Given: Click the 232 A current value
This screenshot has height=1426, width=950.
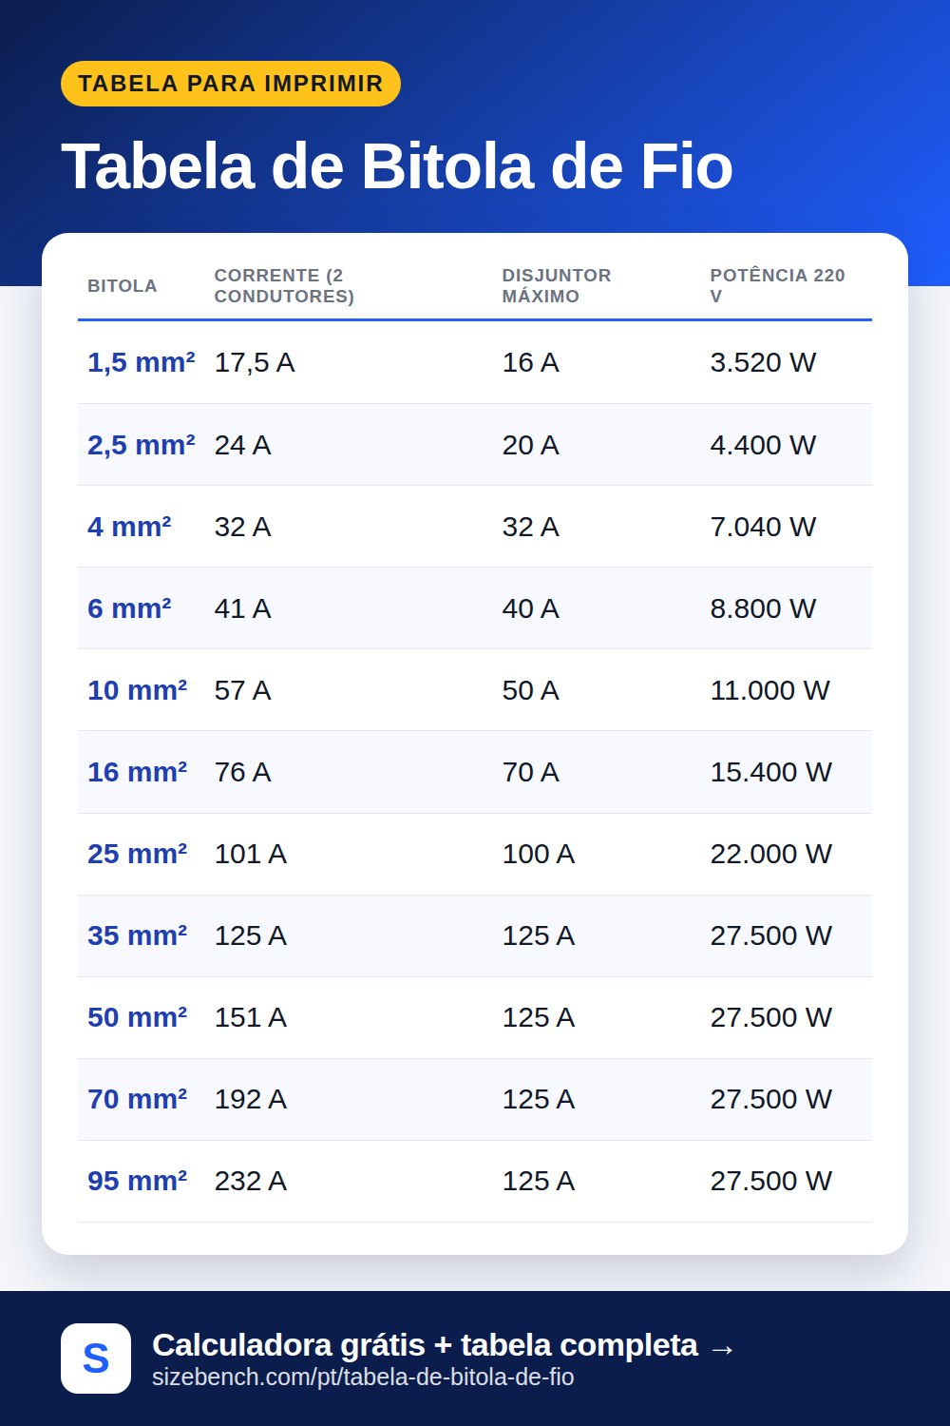Looking at the screenshot, I should pos(250,1180).
